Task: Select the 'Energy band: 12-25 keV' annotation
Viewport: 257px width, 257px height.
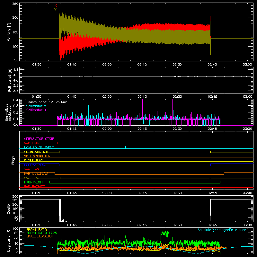Action: click(x=47, y=102)
